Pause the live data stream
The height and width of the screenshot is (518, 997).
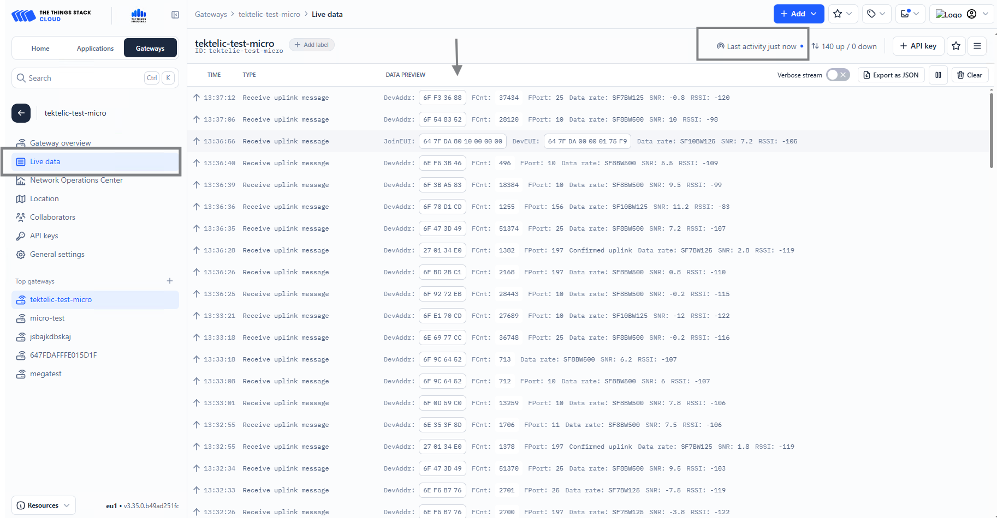[x=938, y=75]
